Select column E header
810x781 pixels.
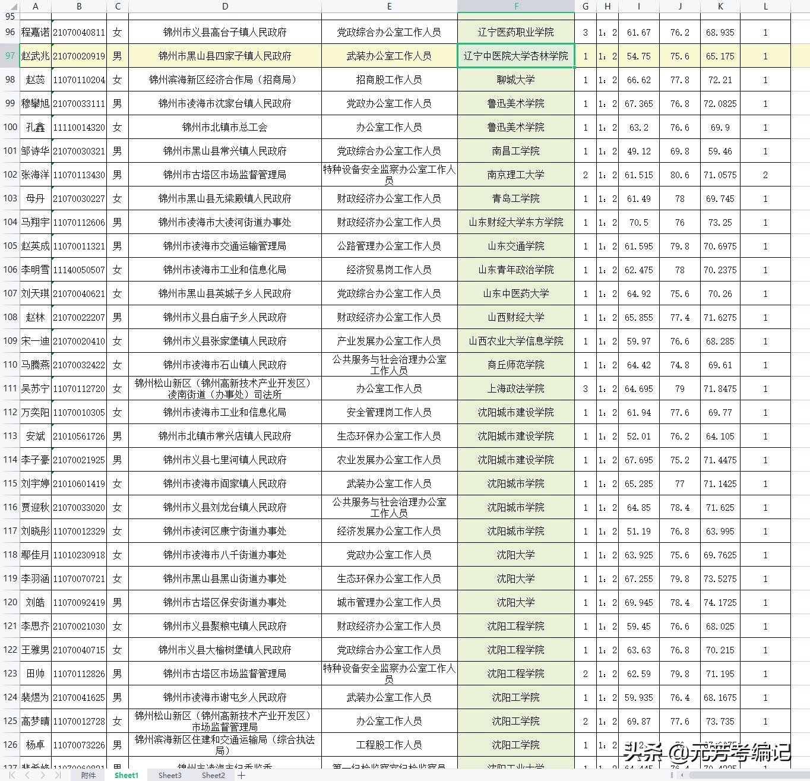(389, 6)
